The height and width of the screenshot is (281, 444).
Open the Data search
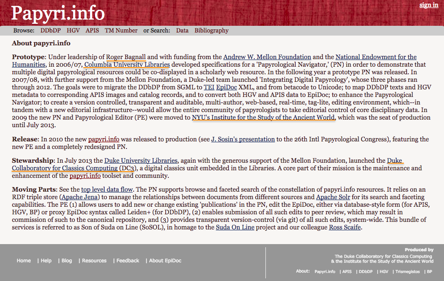(182, 31)
